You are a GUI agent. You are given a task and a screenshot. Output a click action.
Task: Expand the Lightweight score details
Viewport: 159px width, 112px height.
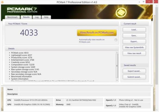tap(10, 55)
